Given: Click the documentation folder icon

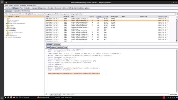Looking at the screenshot, I should click(x=8, y=20).
